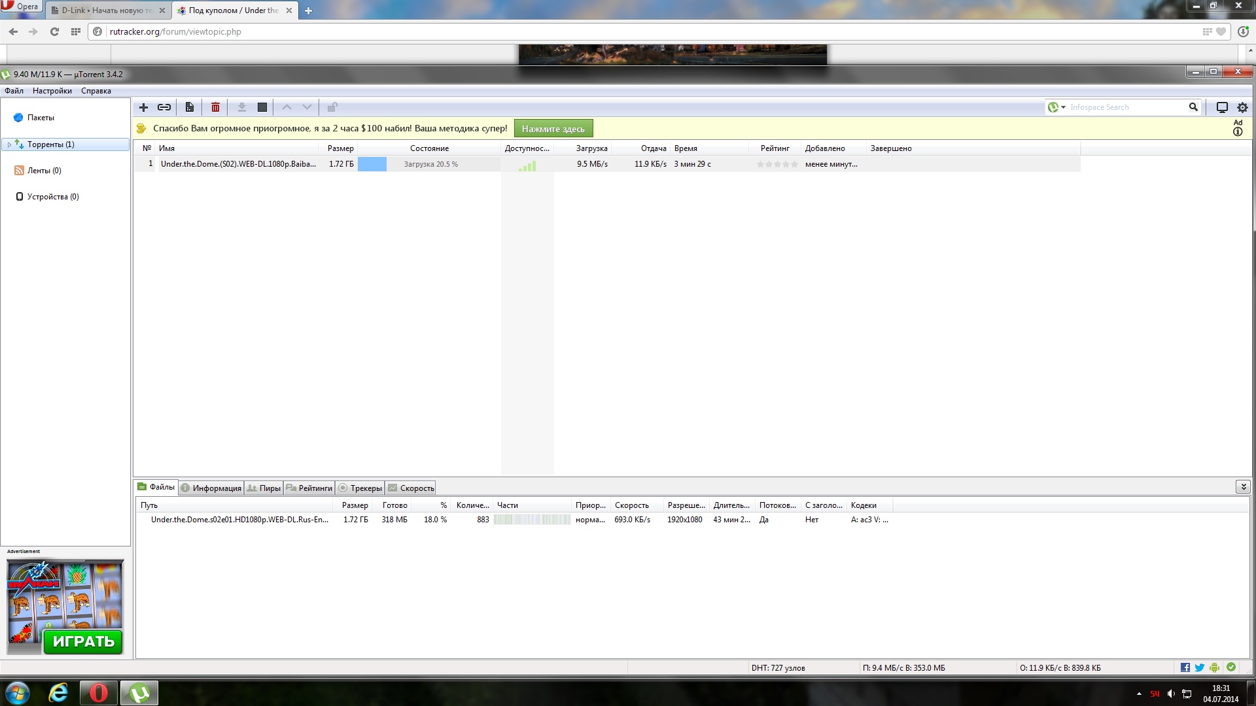
Task: Click the Facebook icon in status bar
Action: coord(1185,667)
